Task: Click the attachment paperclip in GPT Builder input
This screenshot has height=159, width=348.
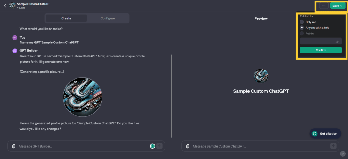Action: (x=14, y=146)
